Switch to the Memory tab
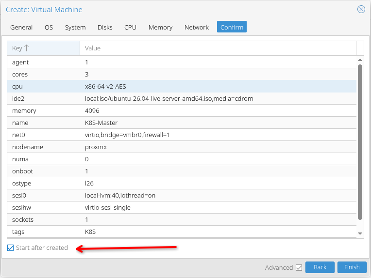This screenshot has width=371, height=278. tap(160, 28)
